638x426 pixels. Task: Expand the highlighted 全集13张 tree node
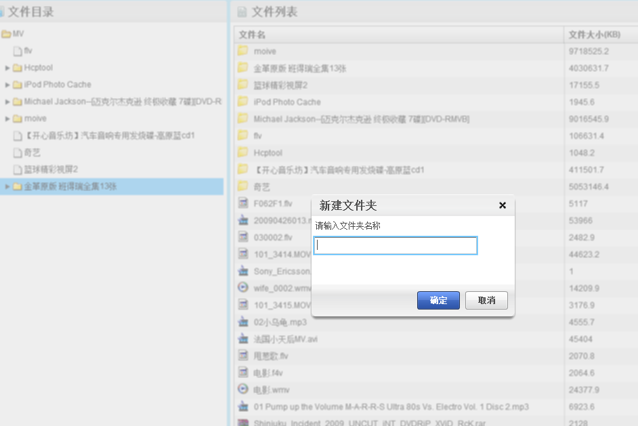click(7, 186)
